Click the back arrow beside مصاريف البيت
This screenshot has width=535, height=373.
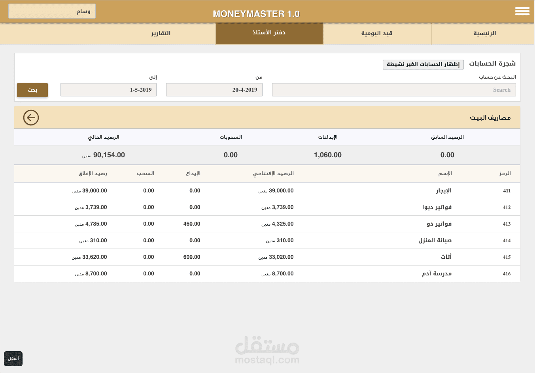[x=31, y=118]
